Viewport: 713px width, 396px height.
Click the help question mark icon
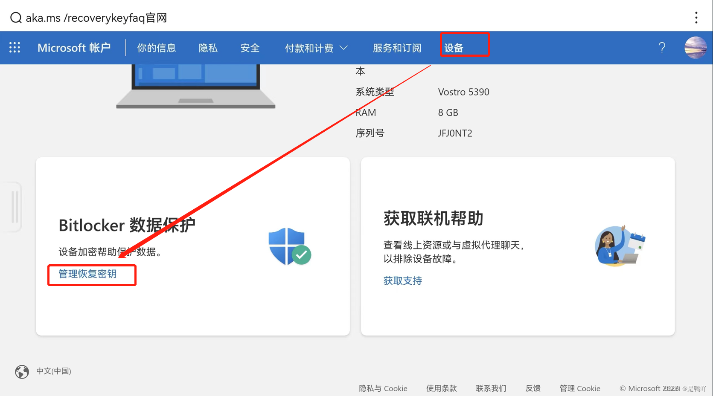[662, 47]
